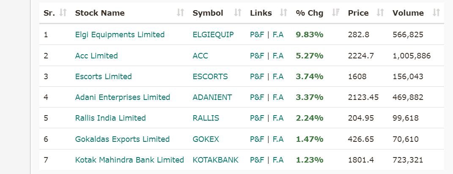Sort by Symbol column arrow icon
The image size is (453, 174).
238,13
